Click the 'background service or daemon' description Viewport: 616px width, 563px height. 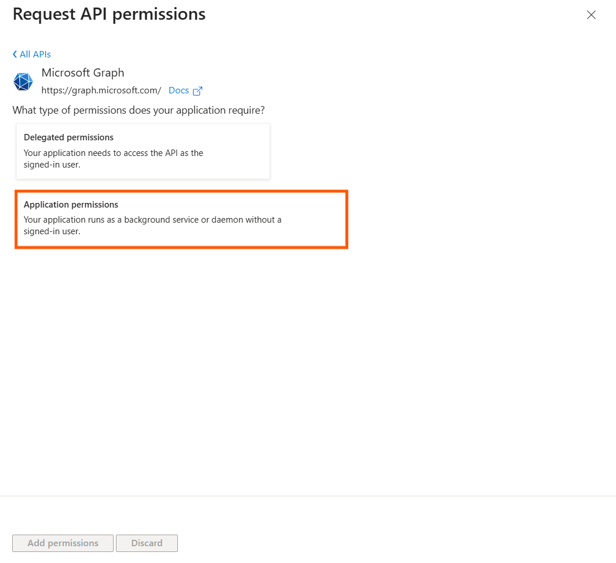[x=152, y=226]
